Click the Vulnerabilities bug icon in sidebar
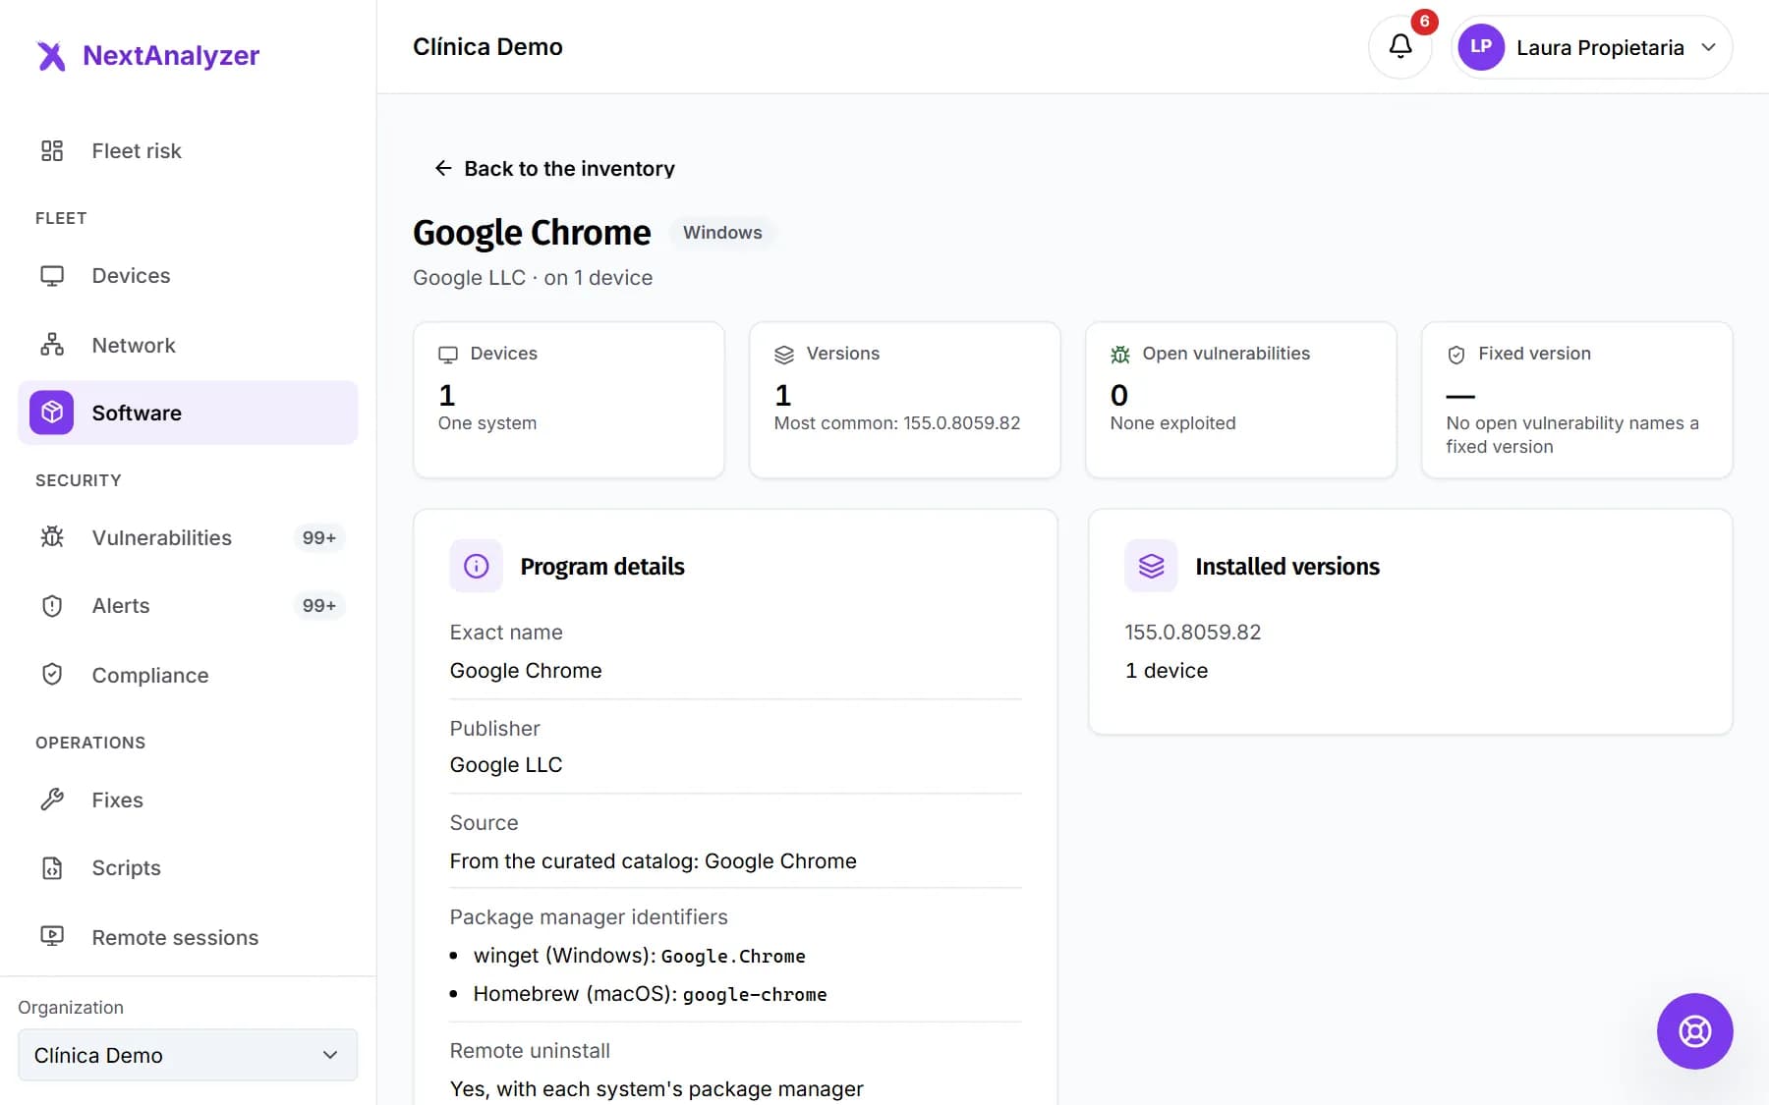The width and height of the screenshot is (1769, 1105). coord(52,537)
